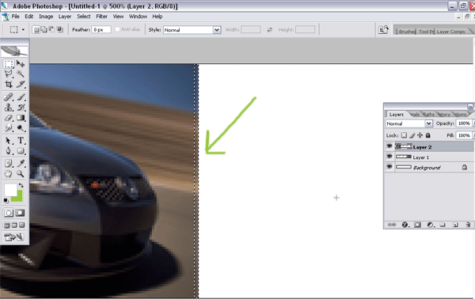Image resolution: width=475 pixels, height=299 pixels.
Task: Select the Clone Stamp tool
Action: tap(9, 108)
